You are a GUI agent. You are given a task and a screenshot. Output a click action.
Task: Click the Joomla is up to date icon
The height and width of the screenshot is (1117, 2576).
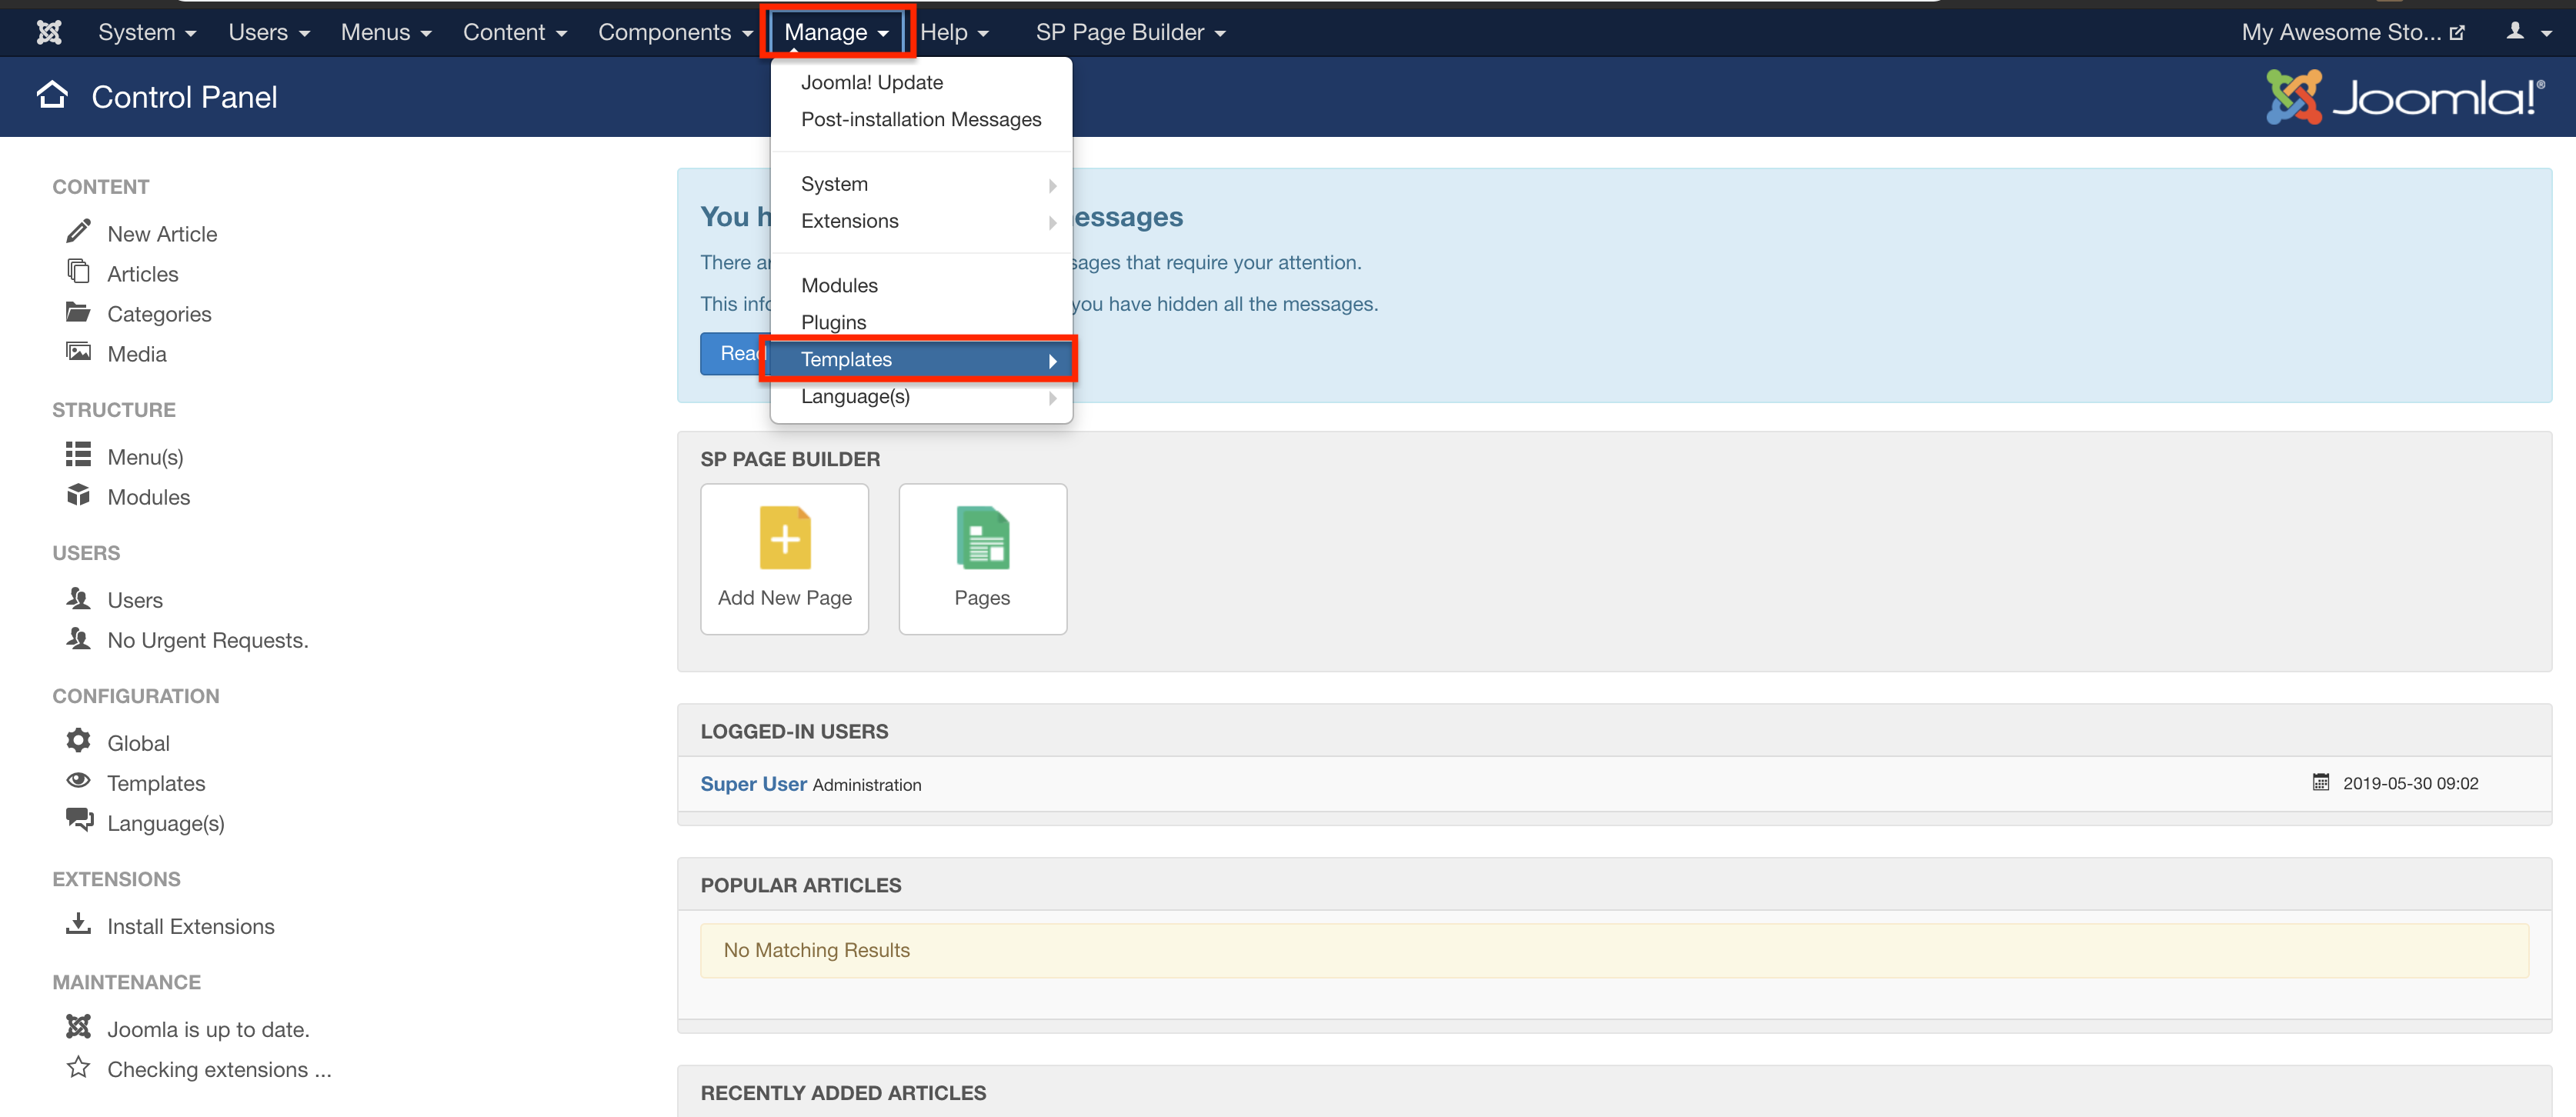78,1027
